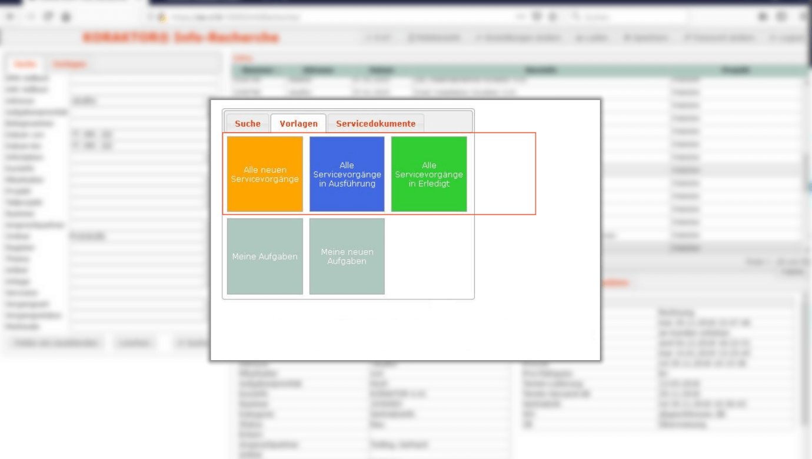This screenshot has width=812, height=459.
Task: Open green Alle Servicevorgänge in Erledigt tile
Action: click(429, 174)
